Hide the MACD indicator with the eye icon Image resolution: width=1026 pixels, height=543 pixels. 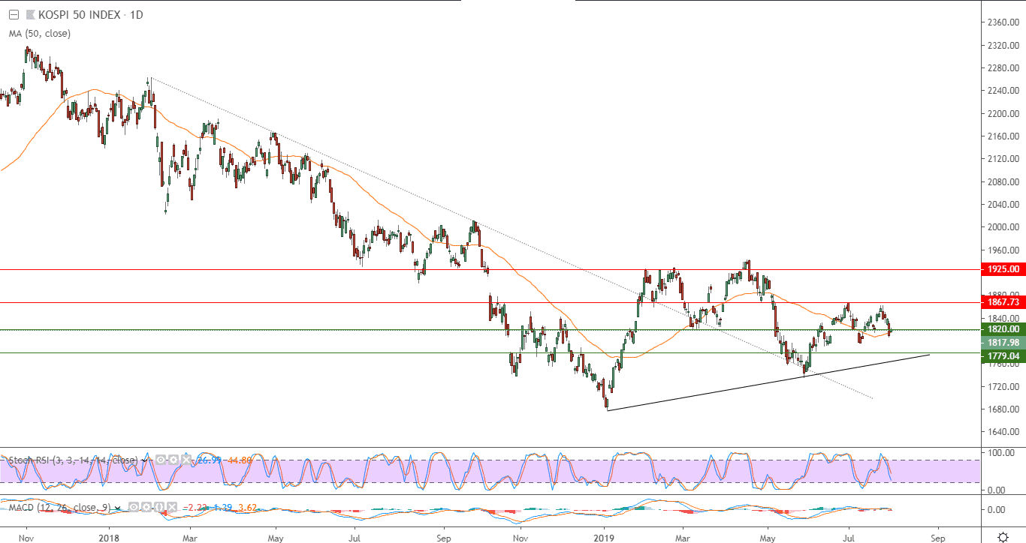click(134, 507)
